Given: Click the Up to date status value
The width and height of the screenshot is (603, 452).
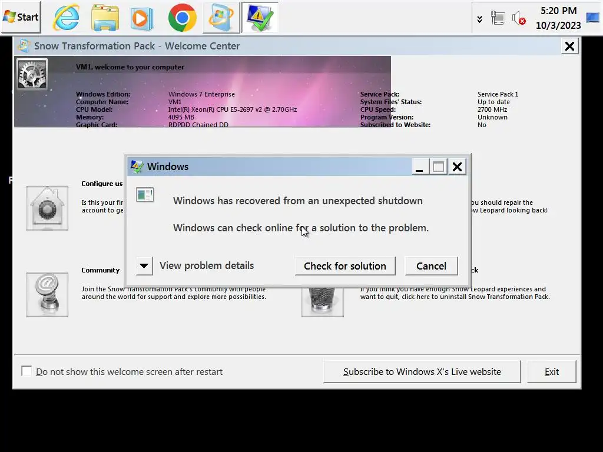Looking at the screenshot, I should pyautogui.click(x=494, y=102).
